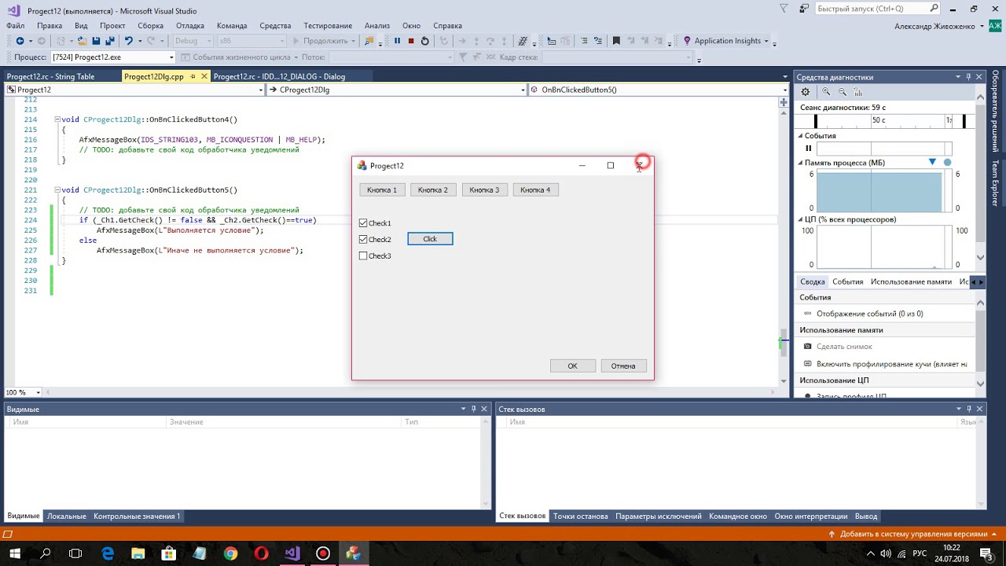The height and width of the screenshot is (566, 1006).
Task: Uncheck the Check2 checkbox
Action: (x=363, y=239)
